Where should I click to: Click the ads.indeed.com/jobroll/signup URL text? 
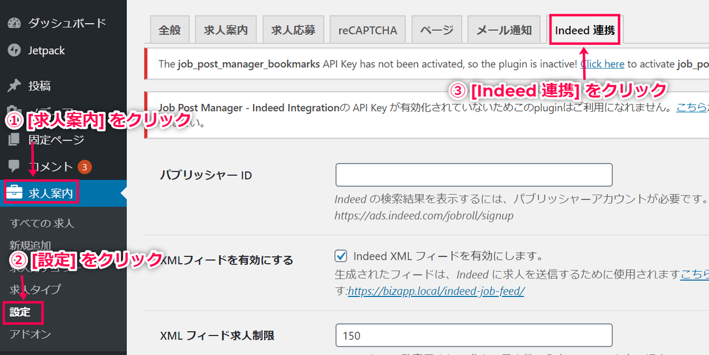(x=424, y=215)
